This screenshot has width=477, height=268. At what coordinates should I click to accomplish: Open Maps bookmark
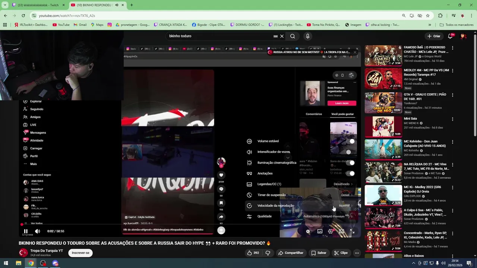[97, 25]
